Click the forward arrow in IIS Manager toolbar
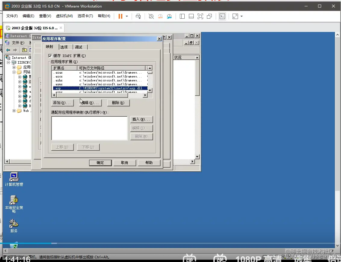This screenshot has width=341, height=262. coord(15,50)
